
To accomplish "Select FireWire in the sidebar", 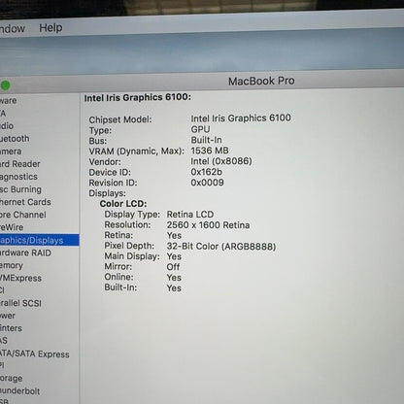I will pos(12,227).
